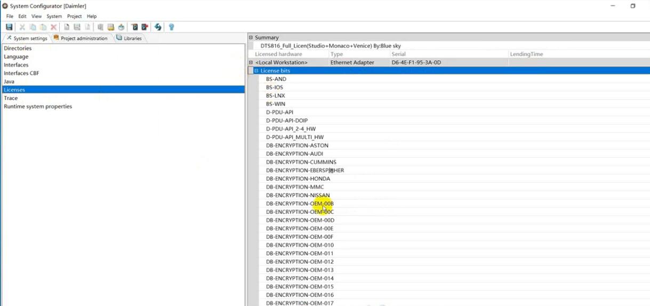Select the DB-ENCRYPTION-OEM-014 license entry
The height and width of the screenshot is (306, 650).
300,278
